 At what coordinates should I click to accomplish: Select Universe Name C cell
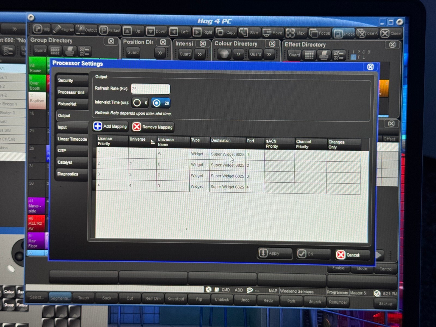coord(173,175)
